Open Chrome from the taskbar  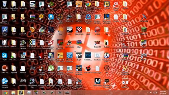pos(6,93)
